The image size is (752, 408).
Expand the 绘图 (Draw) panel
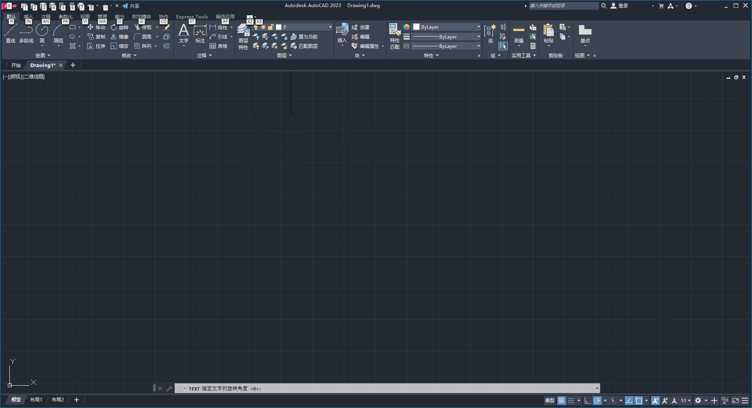point(43,56)
